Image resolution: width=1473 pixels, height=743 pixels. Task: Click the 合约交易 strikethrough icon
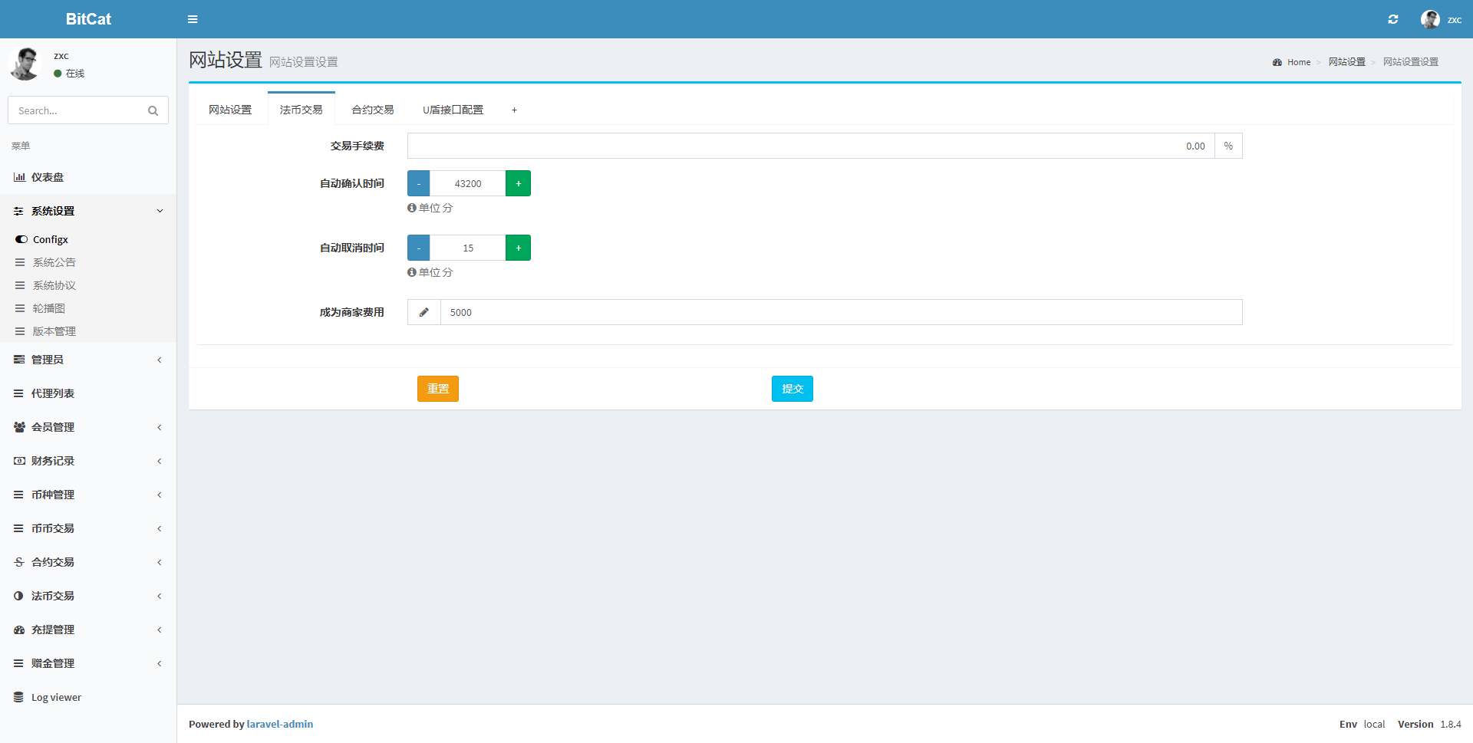coord(19,562)
